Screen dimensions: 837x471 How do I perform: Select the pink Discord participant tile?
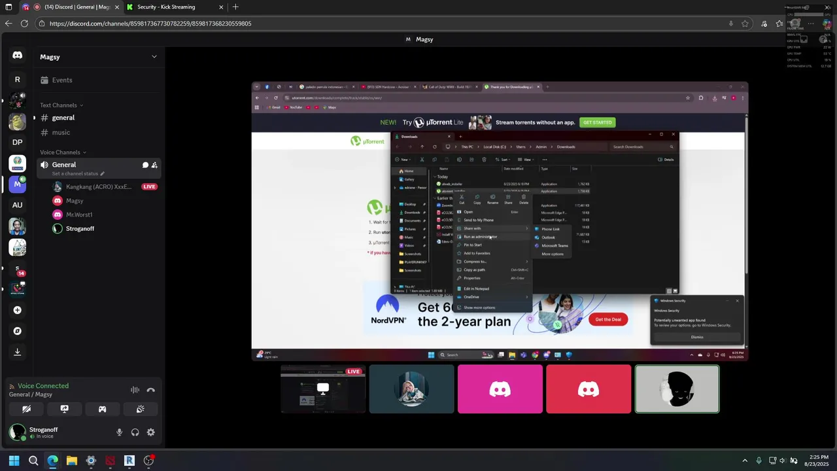(x=500, y=389)
